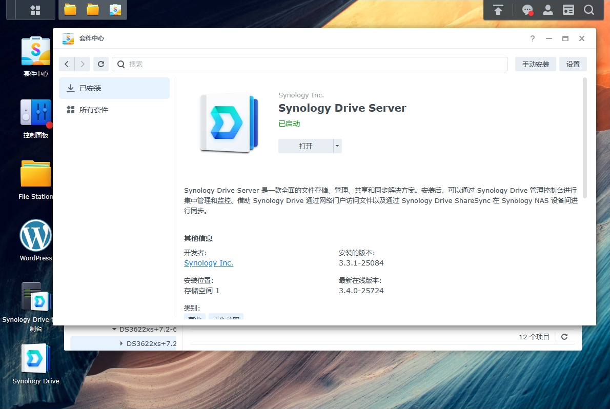Click latest online version 3.4.0-25724 text

point(361,291)
